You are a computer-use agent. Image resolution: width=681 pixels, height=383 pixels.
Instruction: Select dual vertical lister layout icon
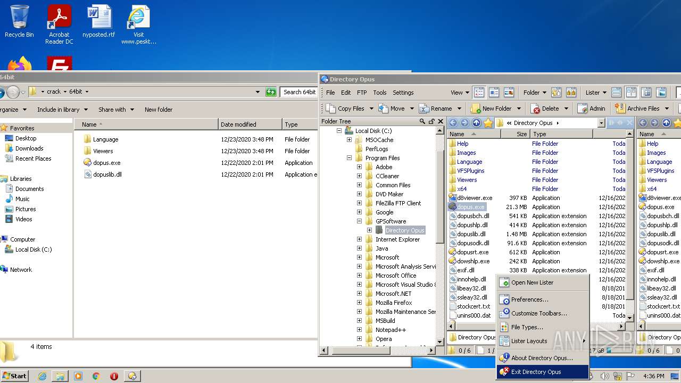coord(631,92)
